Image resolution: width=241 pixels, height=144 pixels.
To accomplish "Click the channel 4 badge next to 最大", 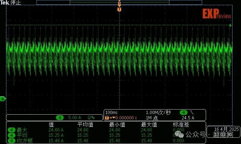I will [11, 130].
